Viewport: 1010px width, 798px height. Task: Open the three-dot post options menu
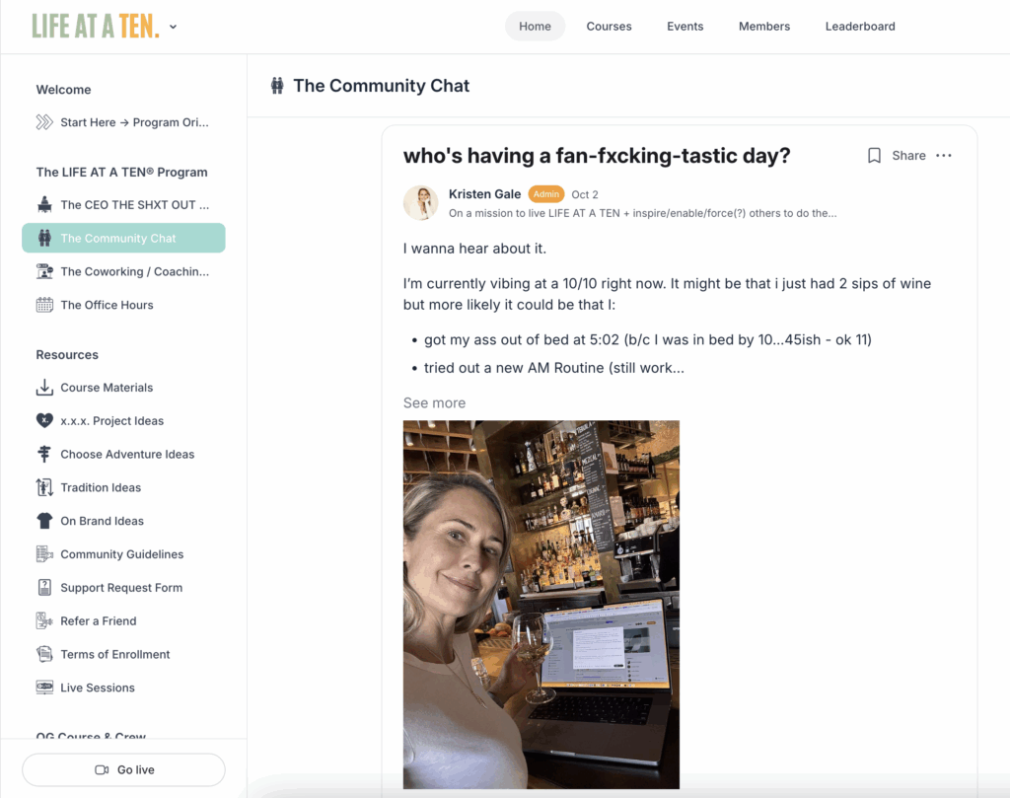coord(944,156)
